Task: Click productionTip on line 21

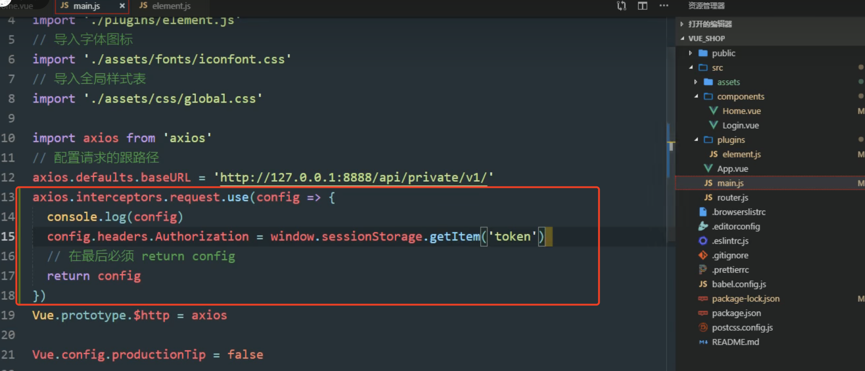Action: (x=158, y=354)
